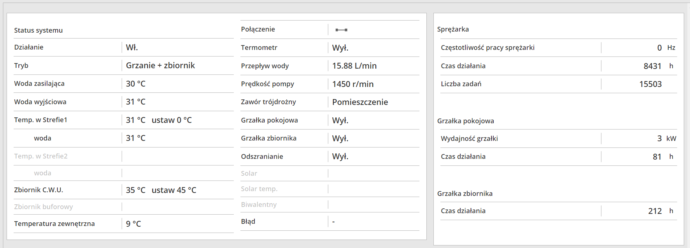Select the 30 °C inlet water value
This screenshot has width=690, height=248.
point(136,84)
